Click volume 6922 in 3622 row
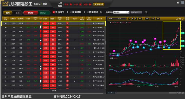This screenshot has width=185, height=100. point(60,81)
